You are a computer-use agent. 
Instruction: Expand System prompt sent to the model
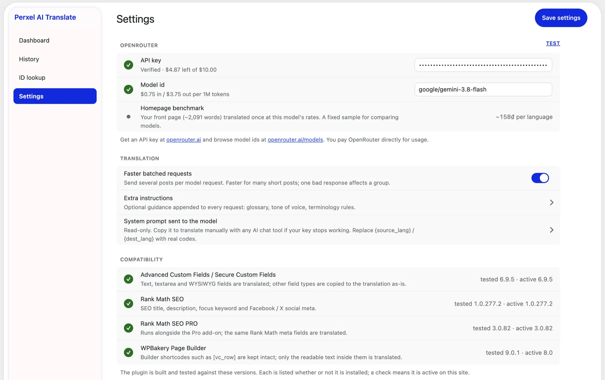point(338,230)
